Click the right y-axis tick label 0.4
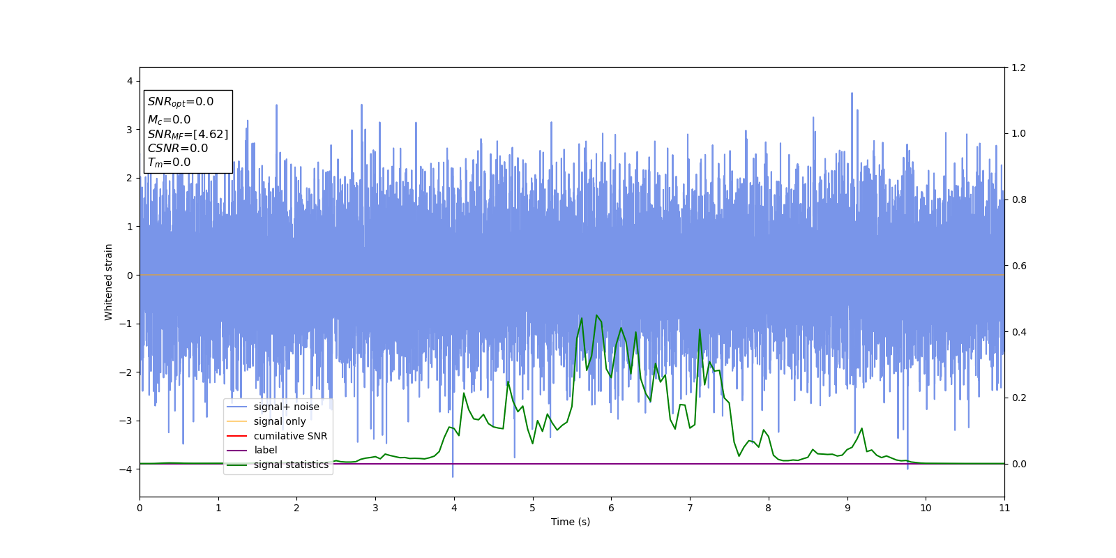The height and width of the screenshot is (558, 1116). click(x=1018, y=332)
